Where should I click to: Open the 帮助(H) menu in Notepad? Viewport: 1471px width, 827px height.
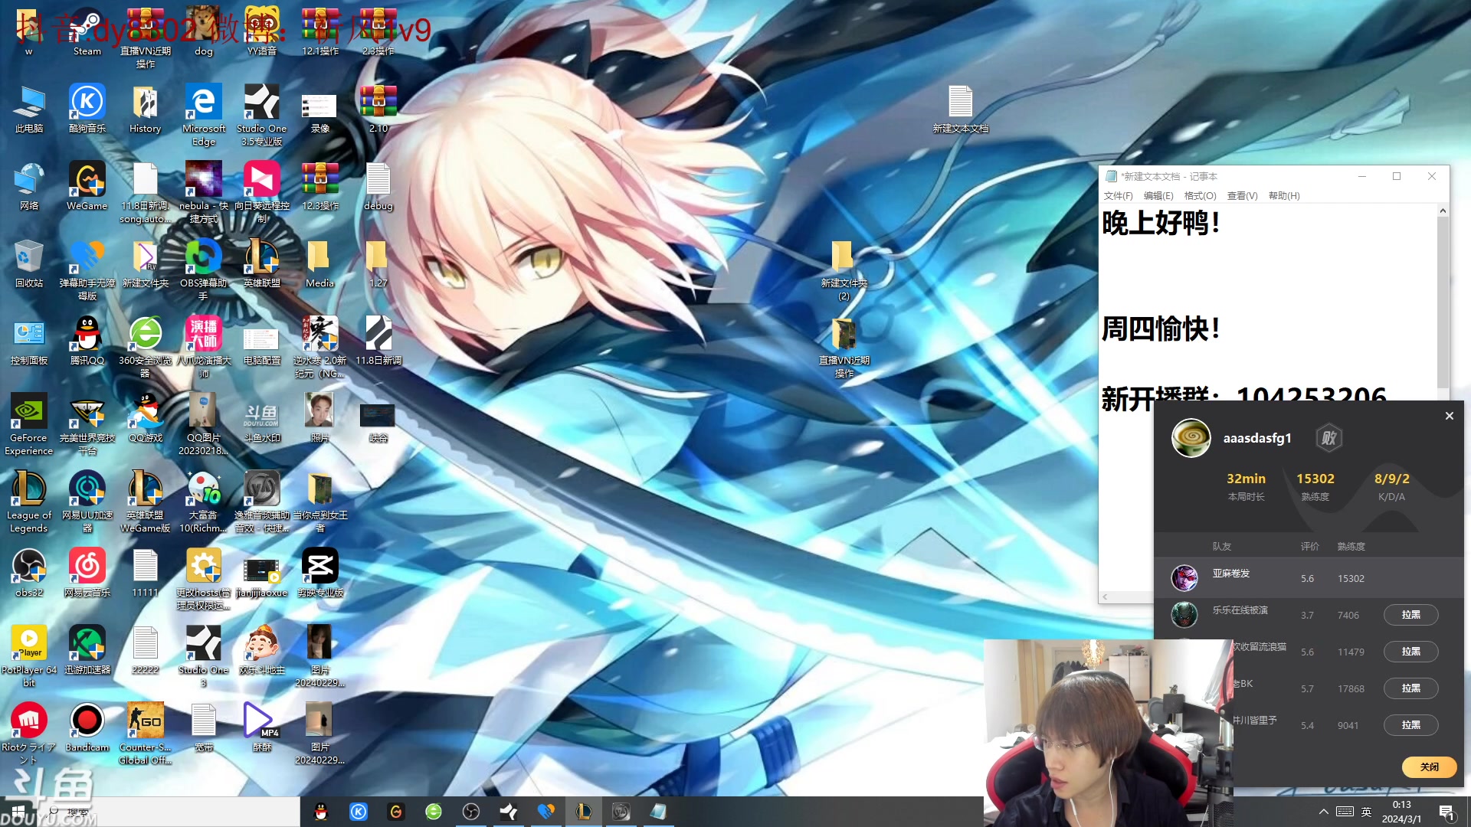coord(1284,196)
